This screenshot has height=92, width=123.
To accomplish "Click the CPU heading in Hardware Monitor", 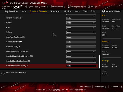I will [104, 16].
